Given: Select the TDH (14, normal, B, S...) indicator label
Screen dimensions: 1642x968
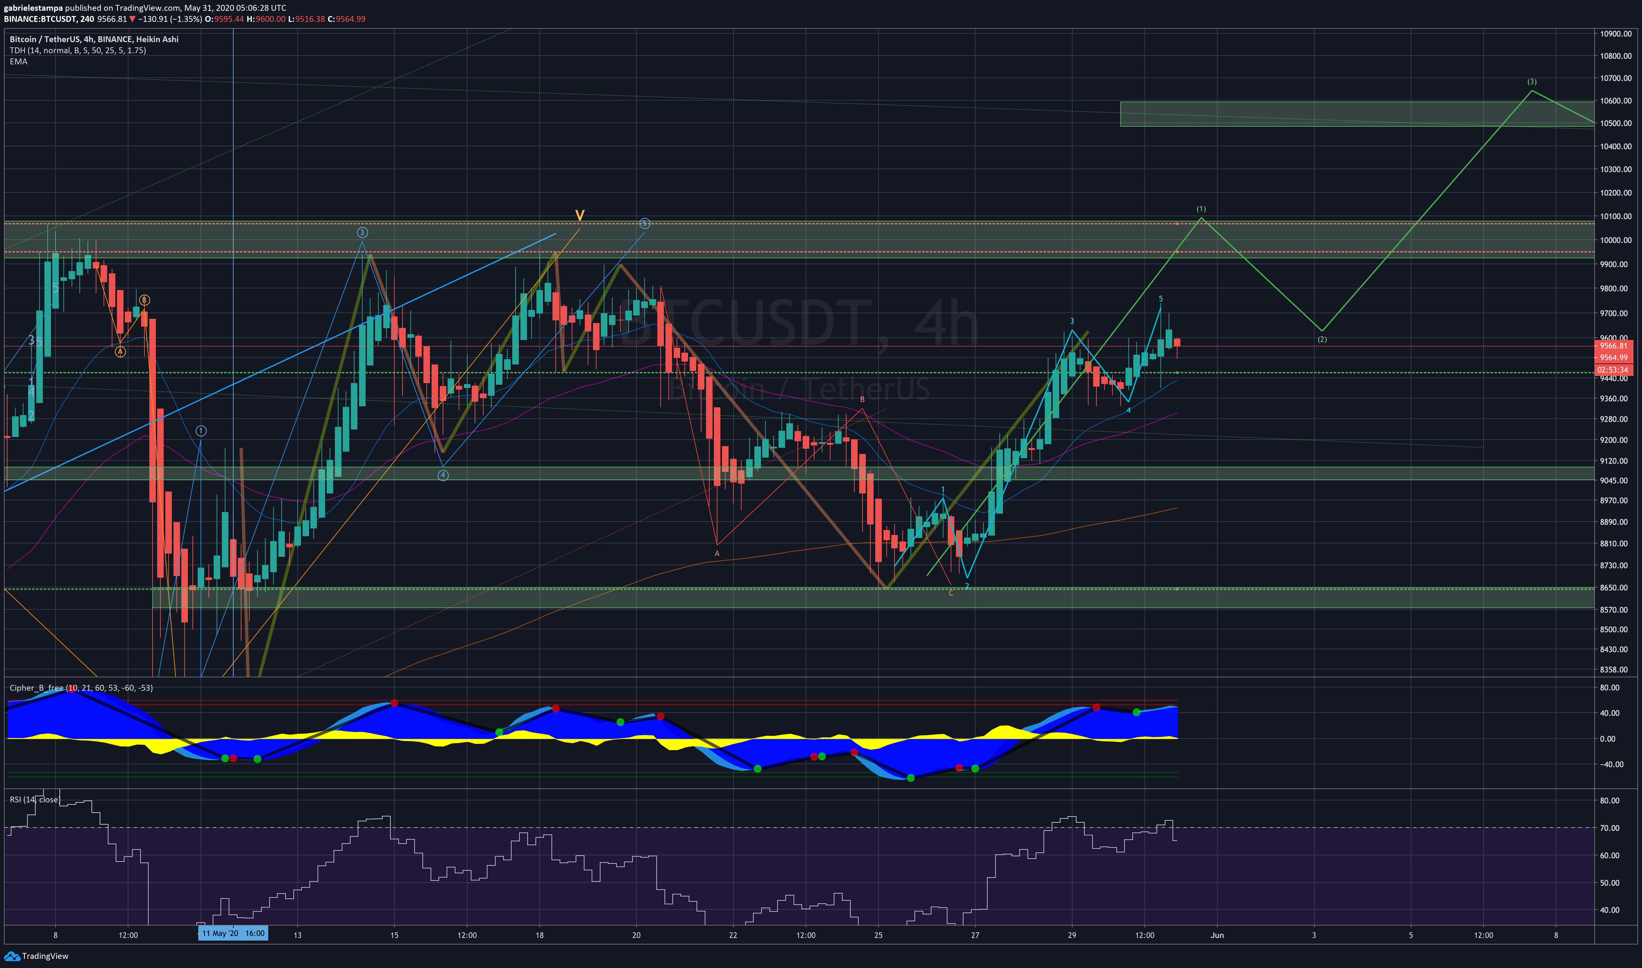Looking at the screenshot, I should pos(78,50).
